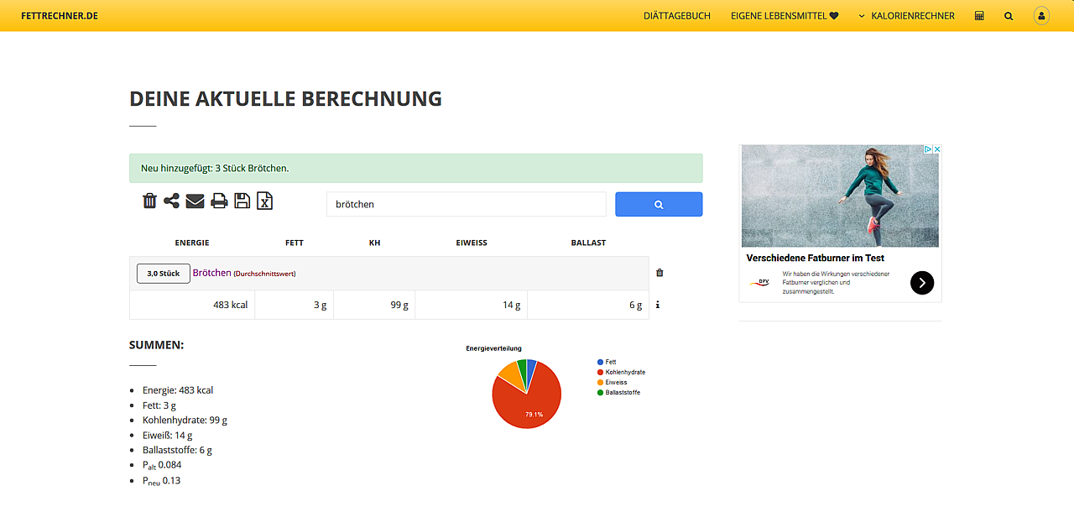Show details via the info icon

click(x=657, y=305)
